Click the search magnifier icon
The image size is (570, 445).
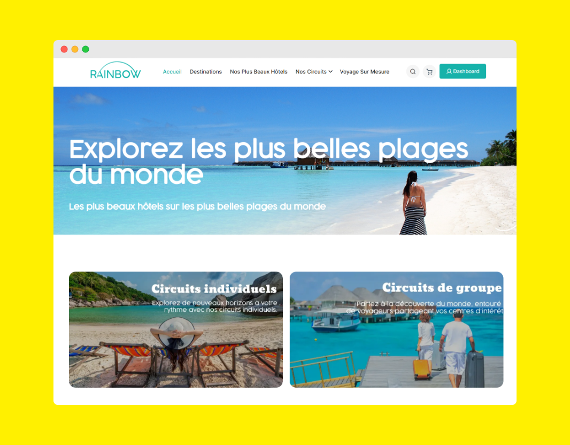[413, 72]
